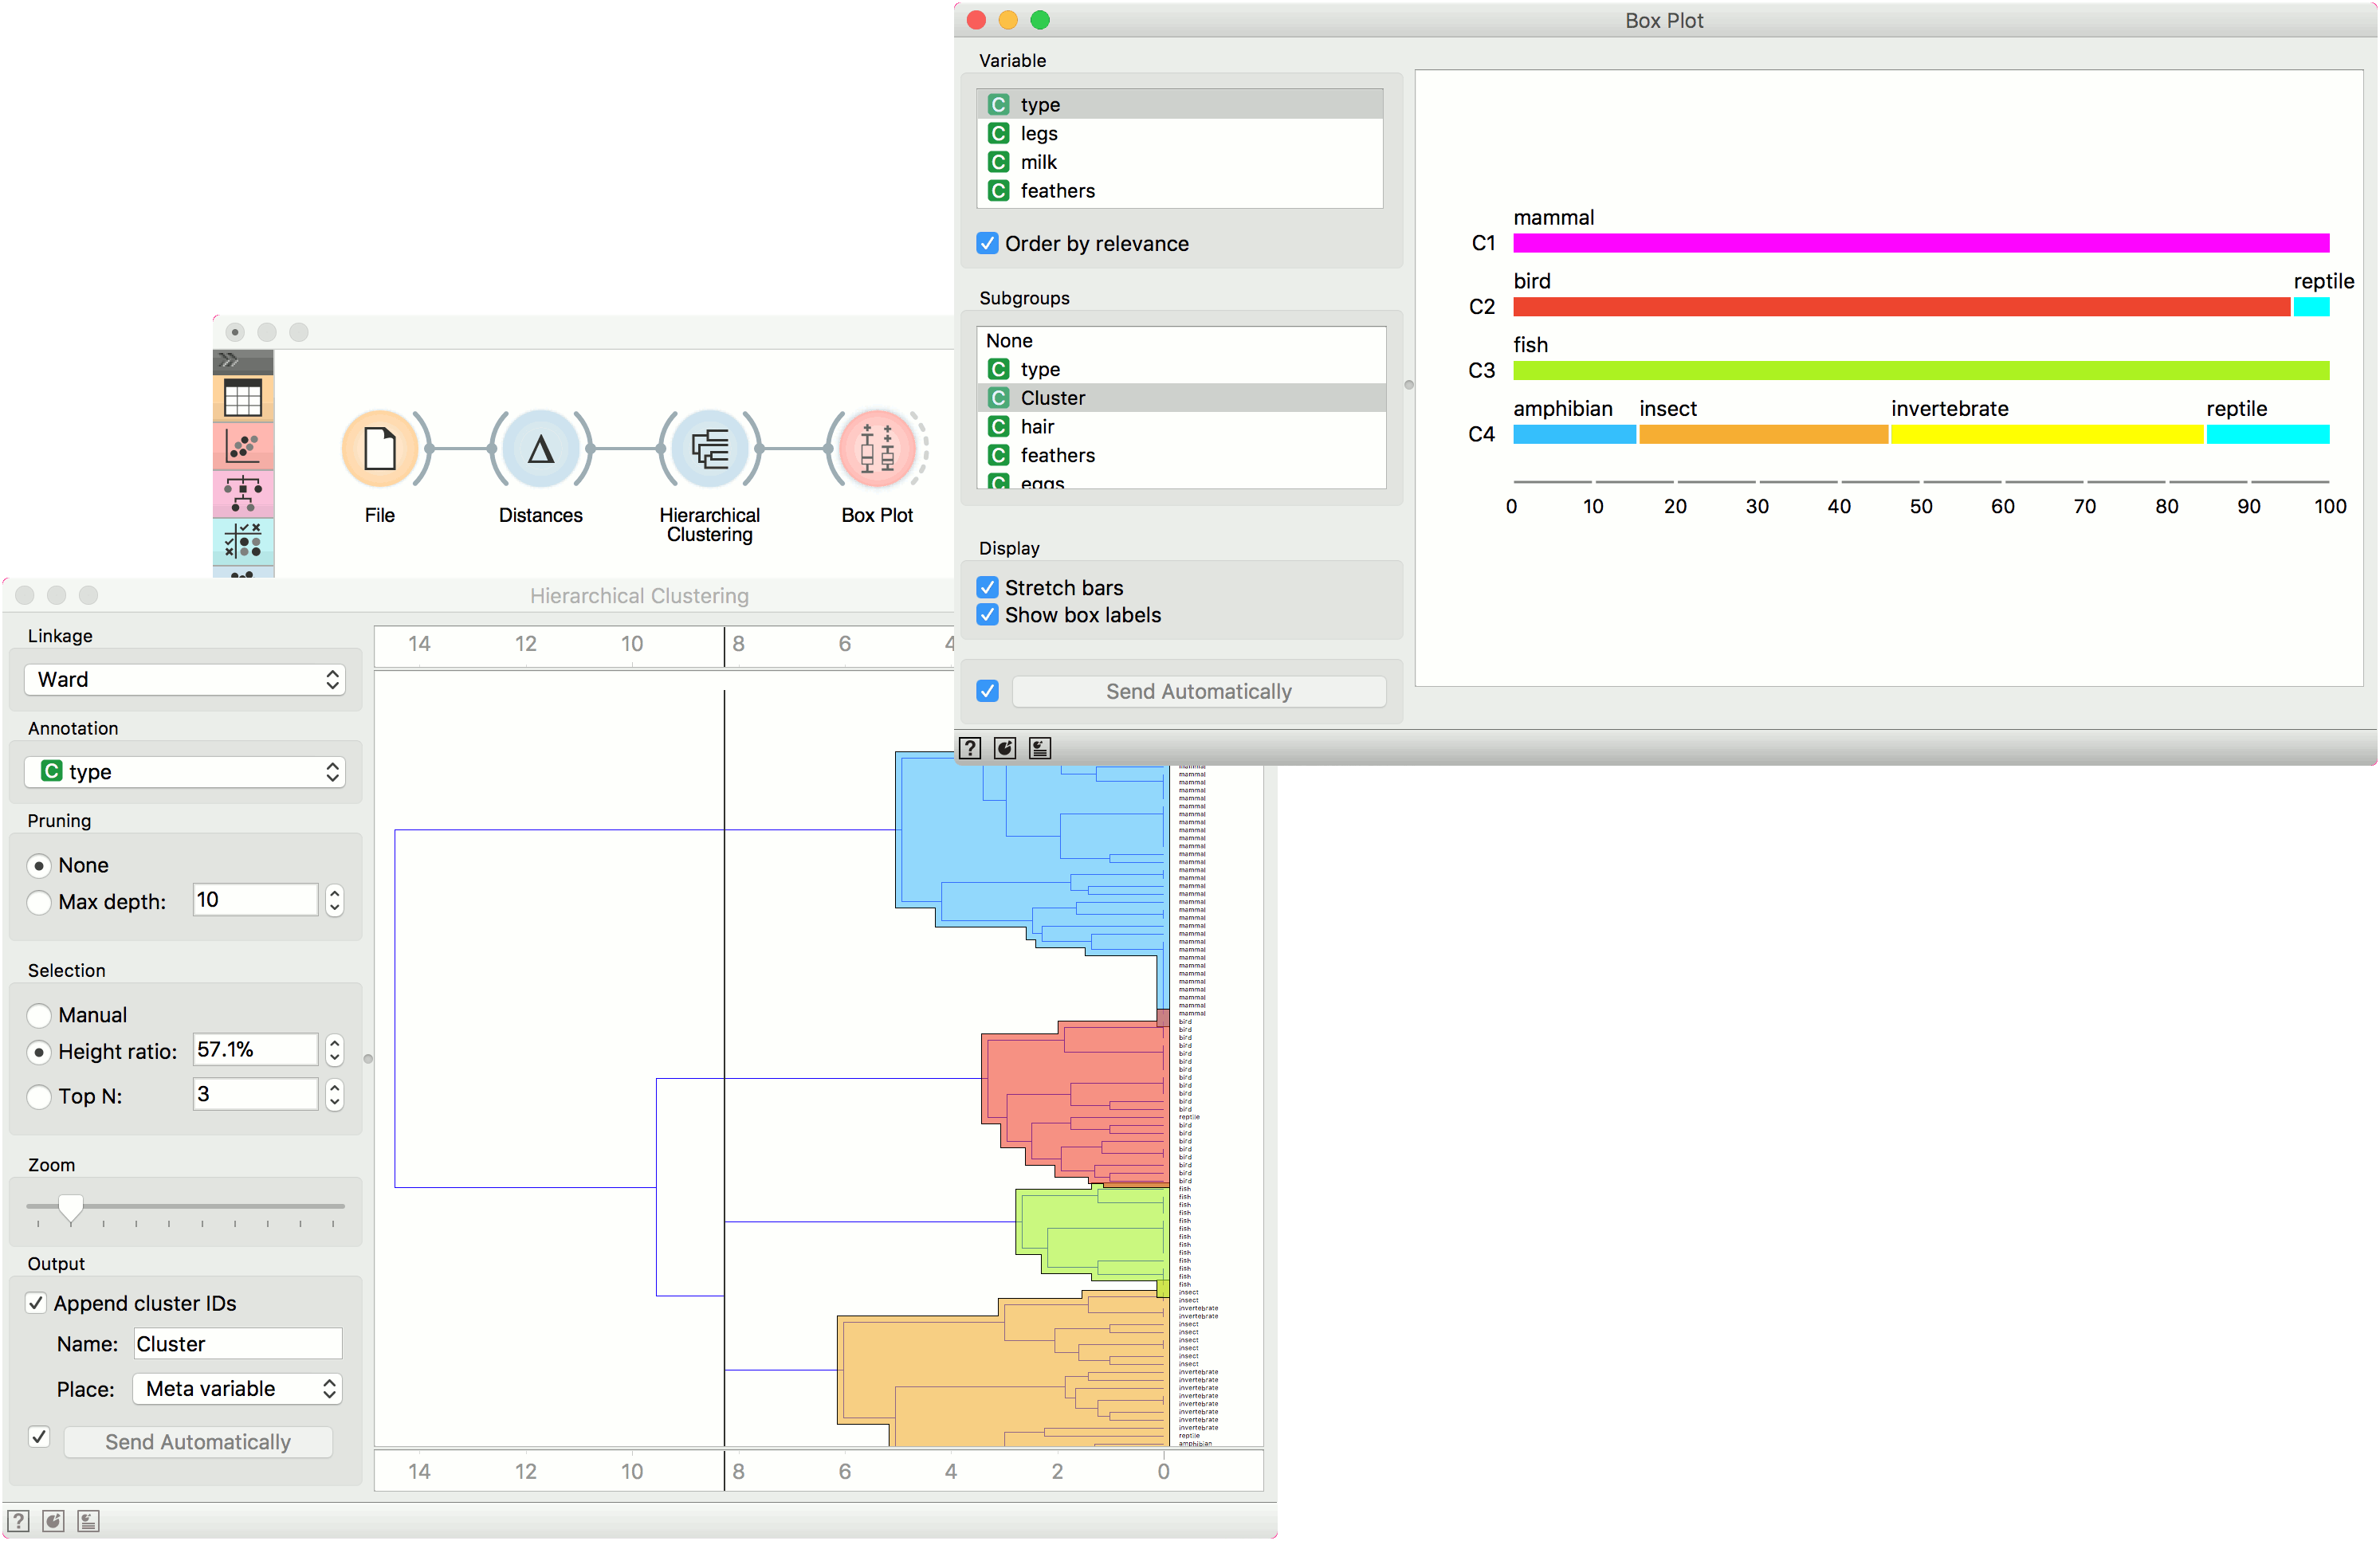Open the Visualize scatter sidebar category icon

(x=243, y=445)
